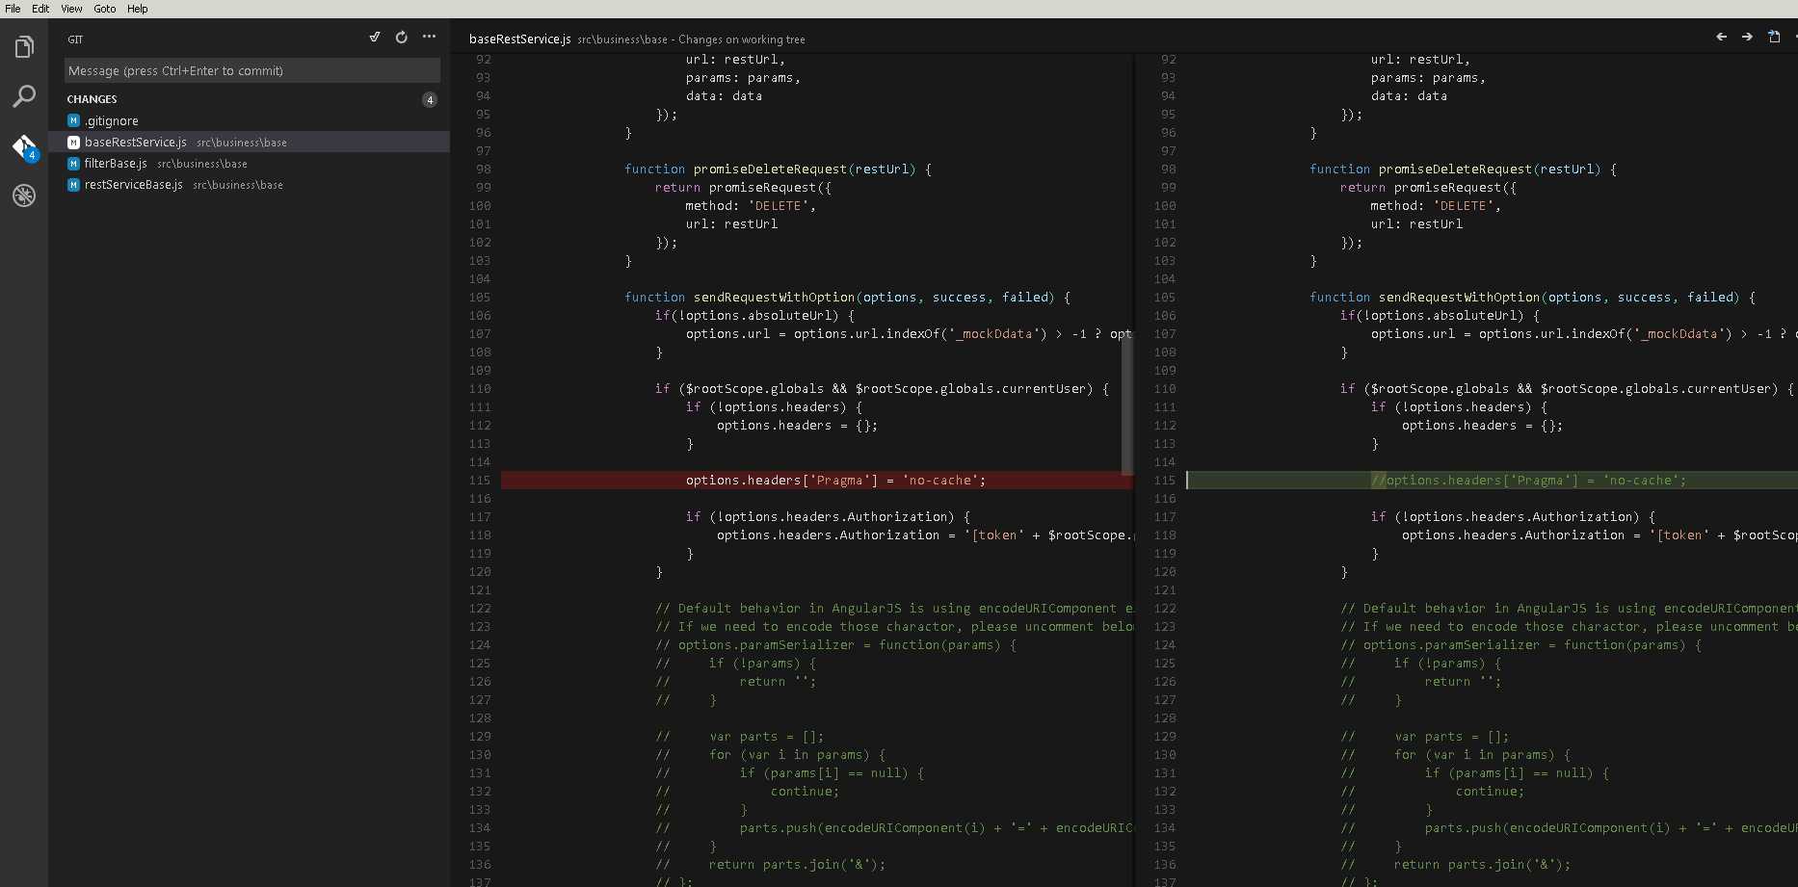
Task: Open Git panel more actions menu
Action: pyautogui.click(x=429, y=38)
